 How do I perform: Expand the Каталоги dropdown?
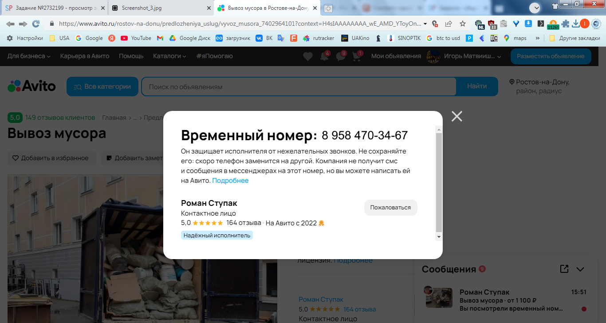pyautogui.click(x=169, y=56)
